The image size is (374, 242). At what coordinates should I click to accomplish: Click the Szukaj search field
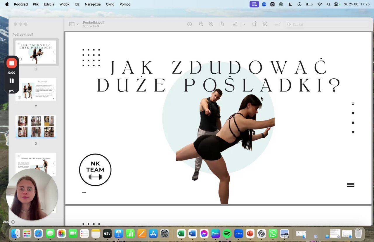pos(327,24)
